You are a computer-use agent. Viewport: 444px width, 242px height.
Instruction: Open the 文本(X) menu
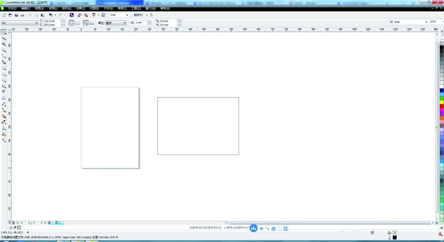(108, 8)
